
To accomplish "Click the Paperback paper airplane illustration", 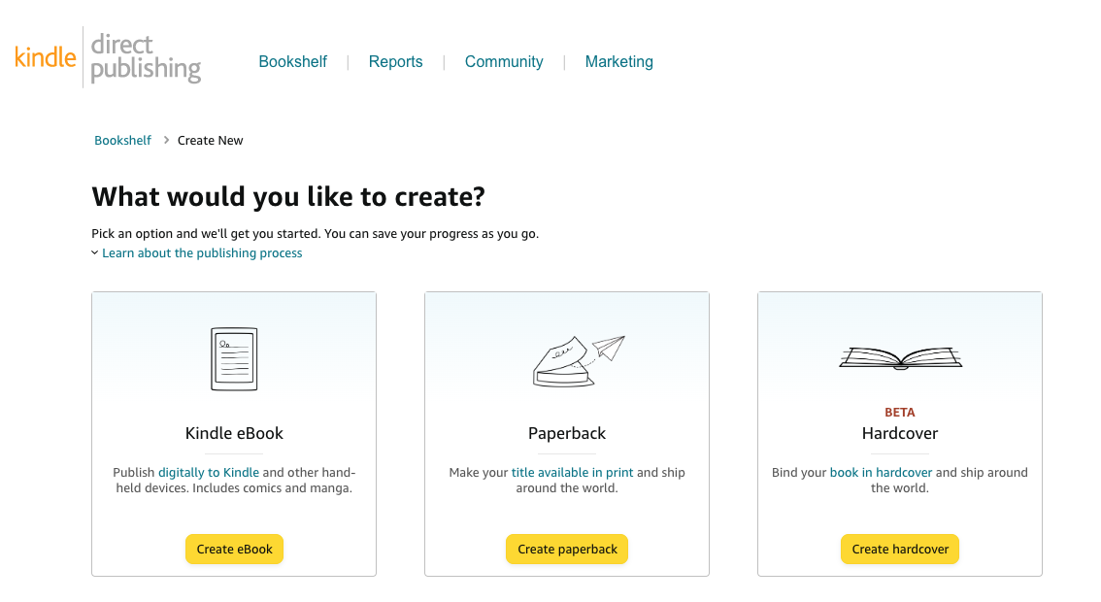I will [579, 361].
